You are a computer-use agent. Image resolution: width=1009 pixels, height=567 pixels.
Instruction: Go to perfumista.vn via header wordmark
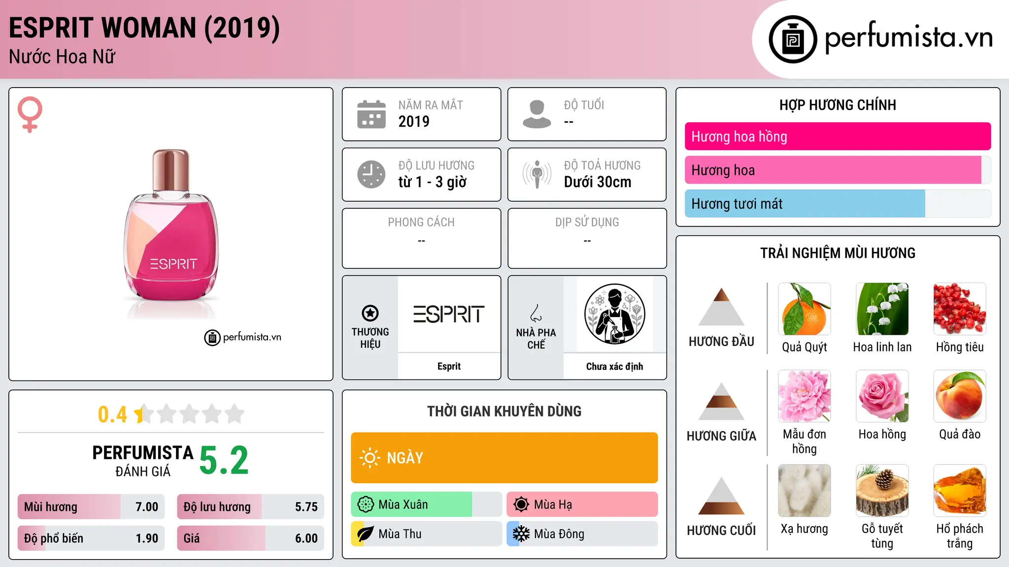(x=909, y=37)
